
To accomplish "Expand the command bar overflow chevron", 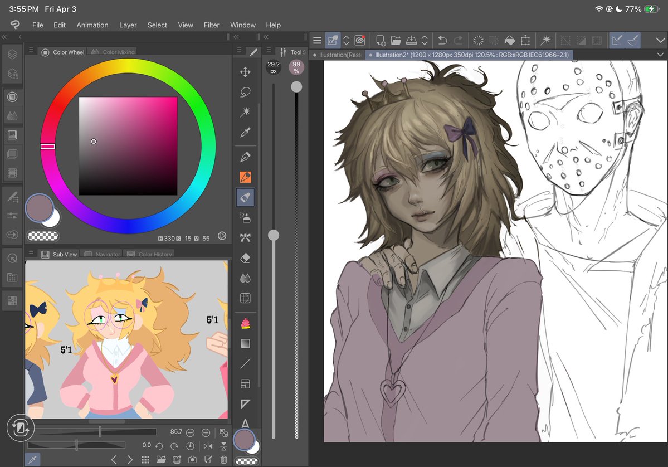I will click(x=660, y=41).
